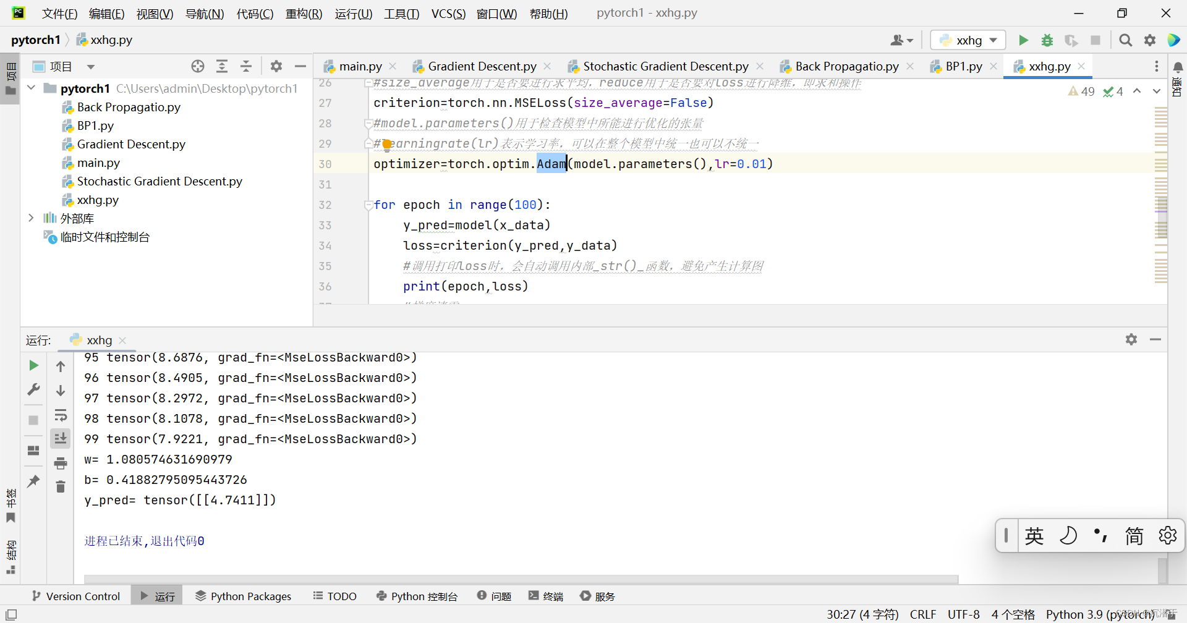Rerun the program in the run panel
The image size is (1187, 623).
tap(33, 365)
